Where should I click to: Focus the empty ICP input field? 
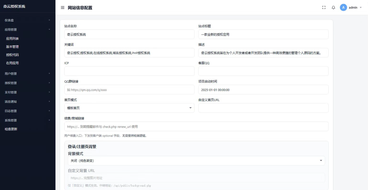coord(129,71)
